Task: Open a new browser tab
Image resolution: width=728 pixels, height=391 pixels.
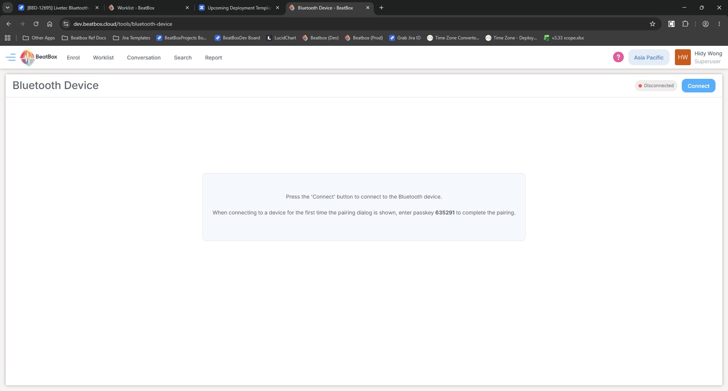Action: coord(381,8)
